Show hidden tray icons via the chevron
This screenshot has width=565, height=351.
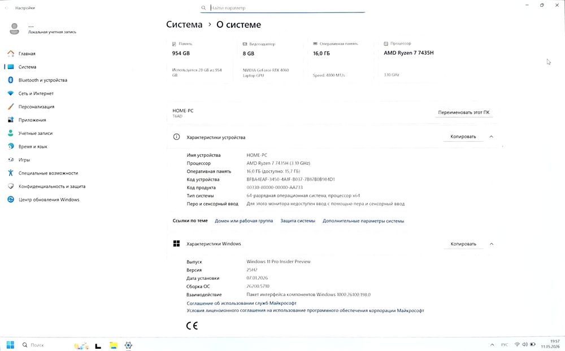click(492, 345)
